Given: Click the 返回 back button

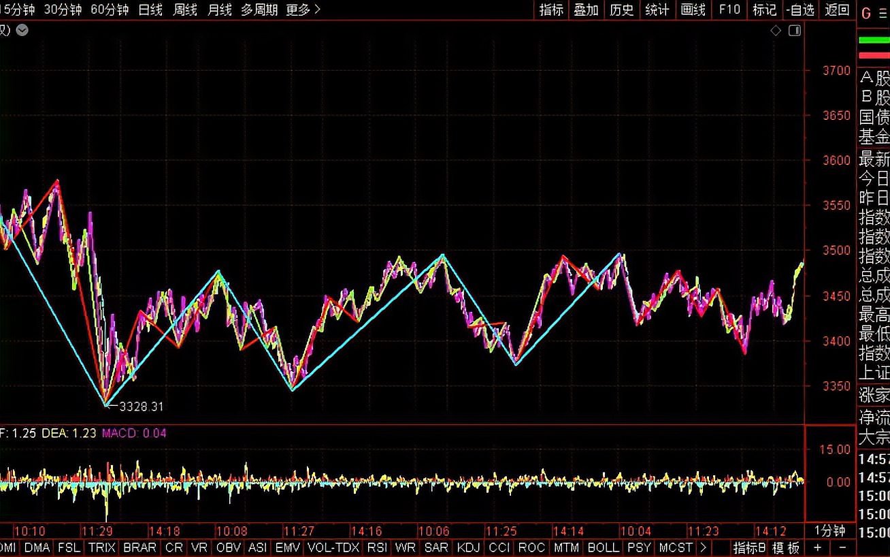Looking at the screenshot, I should tap(837, 10).
